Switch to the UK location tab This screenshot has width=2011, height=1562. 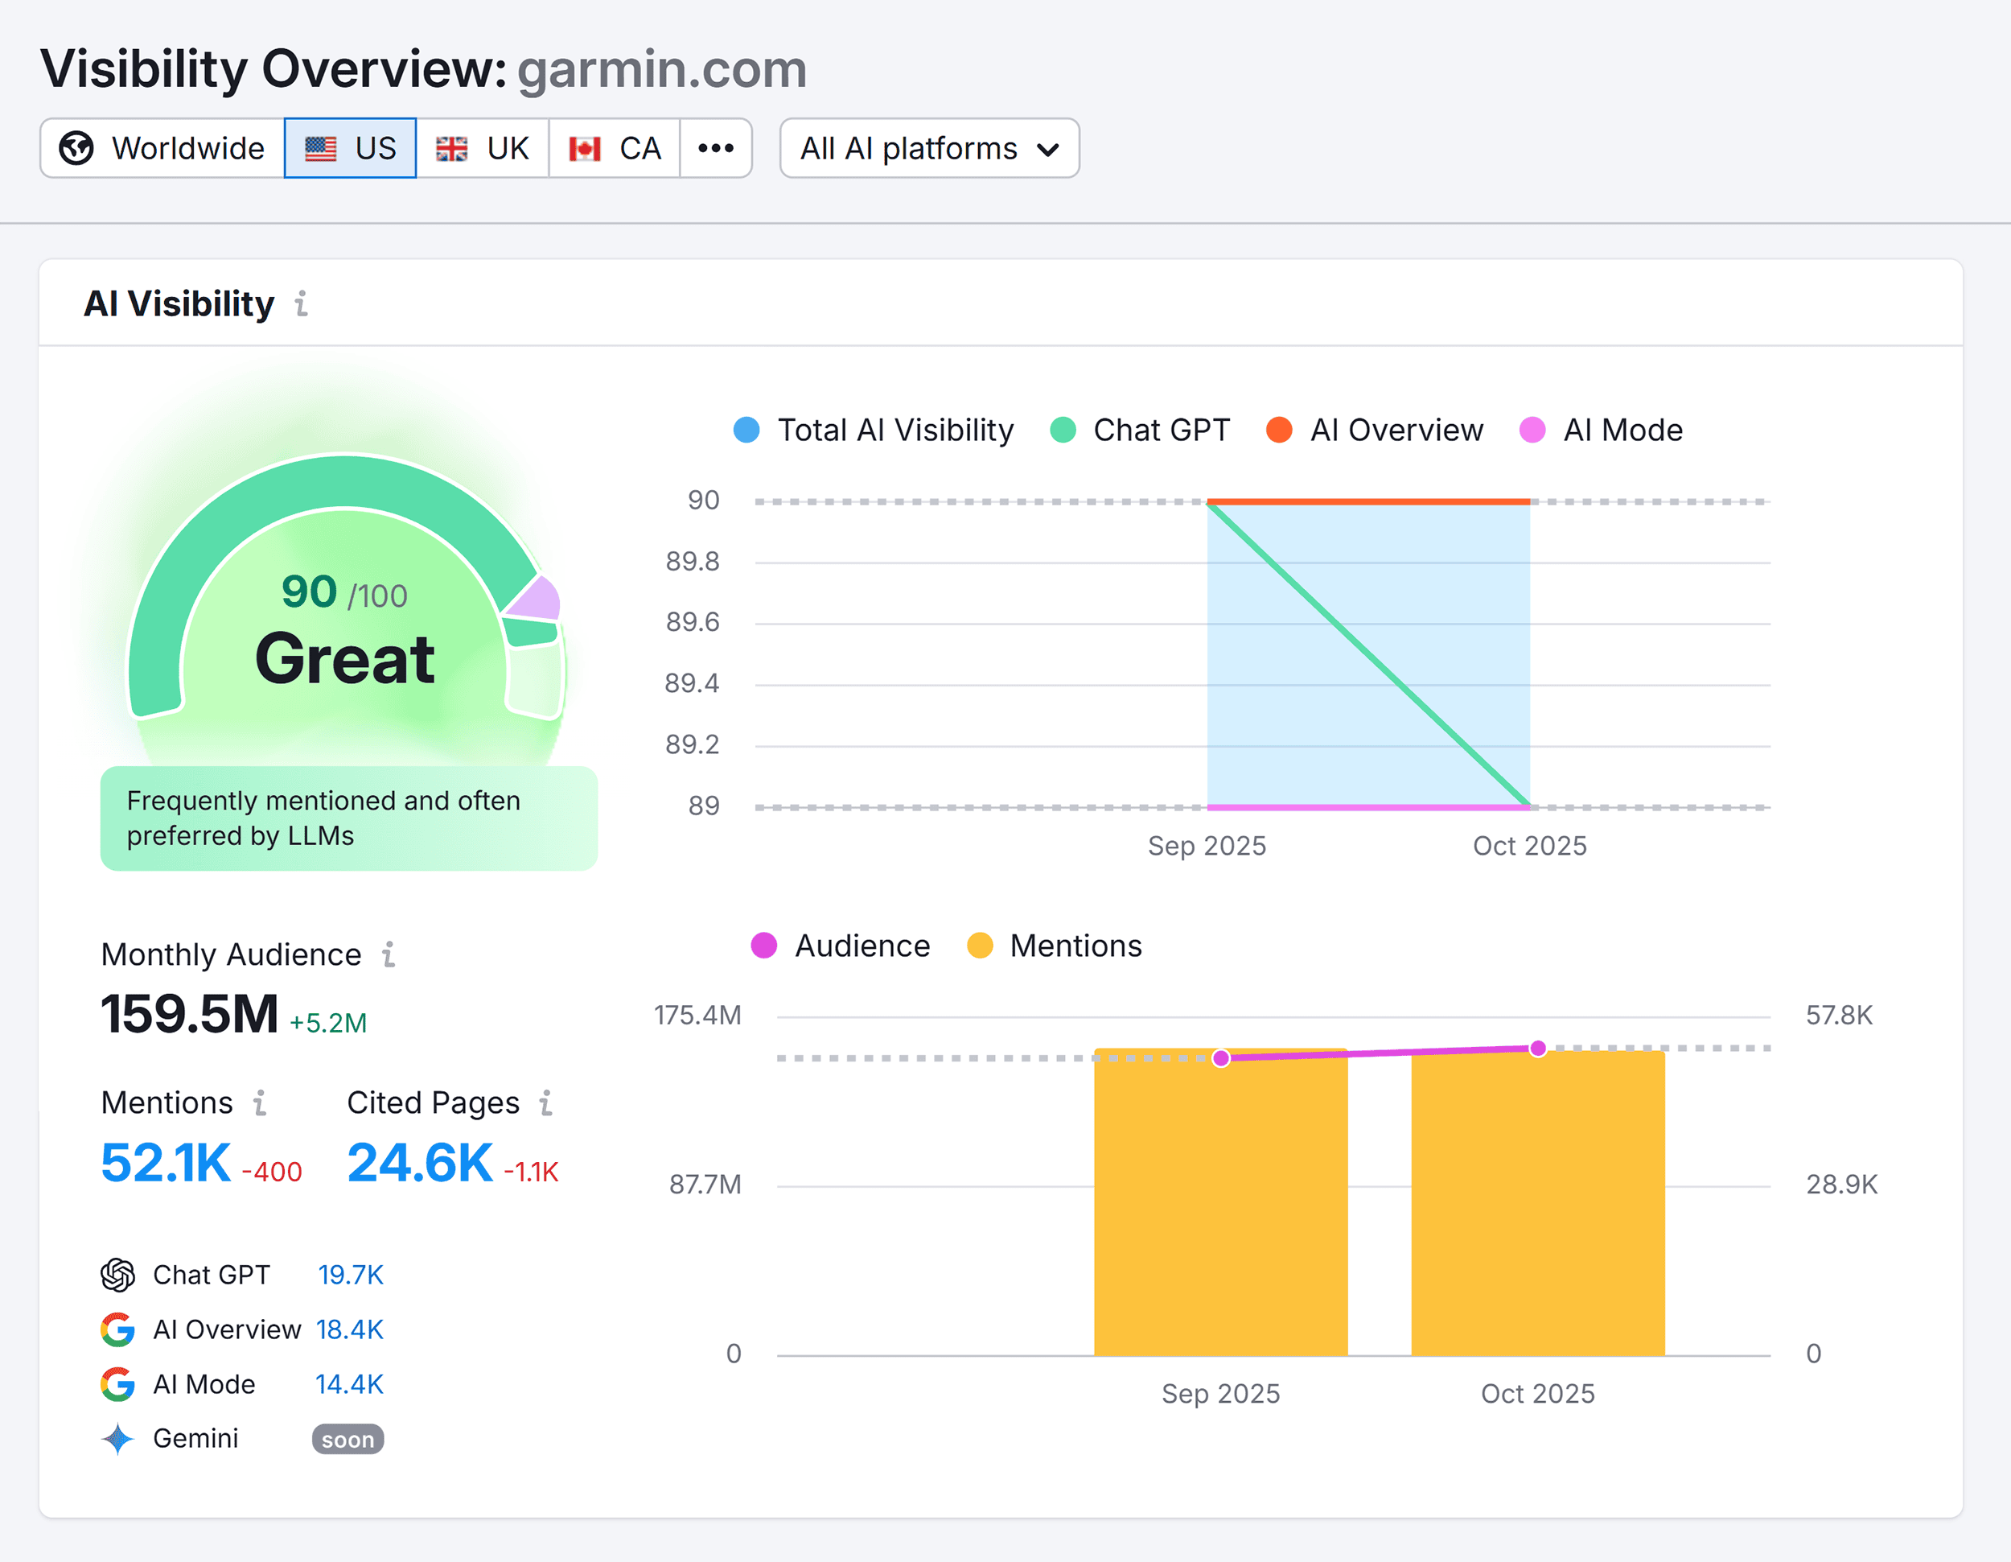coord(483,147)
